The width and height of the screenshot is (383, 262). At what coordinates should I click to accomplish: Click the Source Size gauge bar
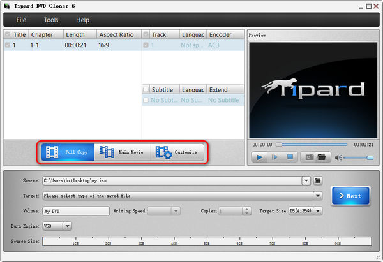pos(207,241)
